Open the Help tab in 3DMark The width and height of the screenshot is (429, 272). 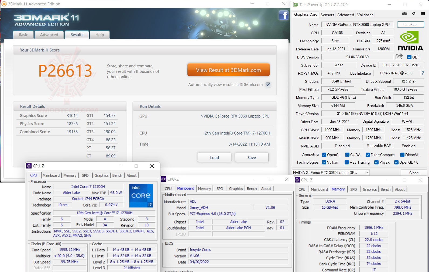(99, 35)
